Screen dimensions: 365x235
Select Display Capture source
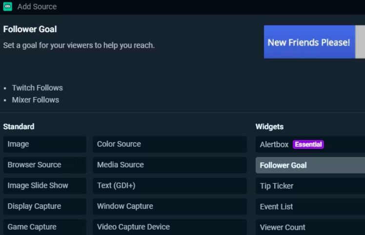(x=45, y=206)
